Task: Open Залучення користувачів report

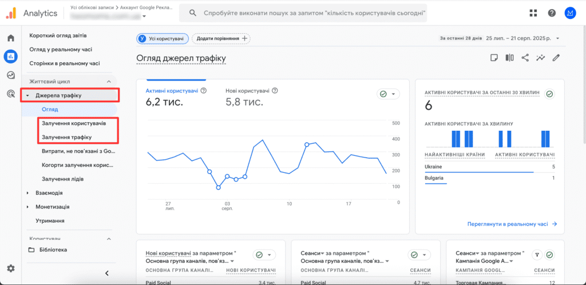Action: (x=74, y=123)
